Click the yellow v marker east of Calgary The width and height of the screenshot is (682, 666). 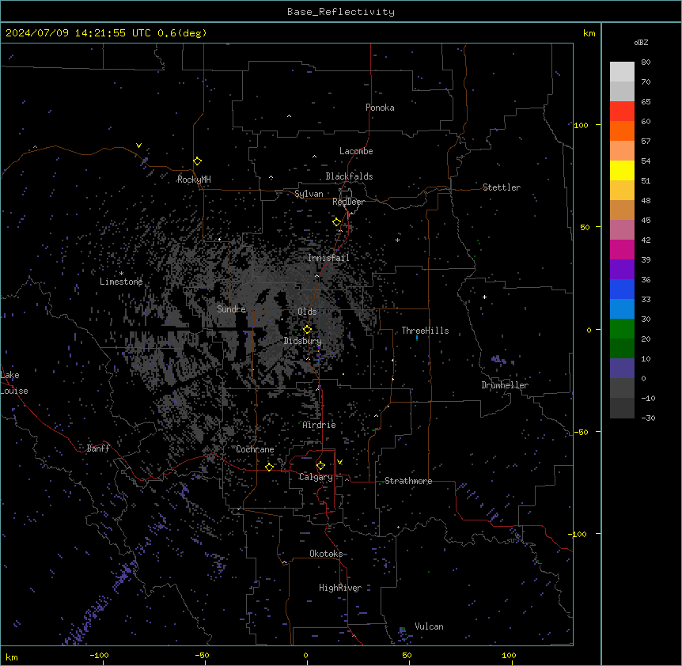pyautogui.click(x=339, y=462)
